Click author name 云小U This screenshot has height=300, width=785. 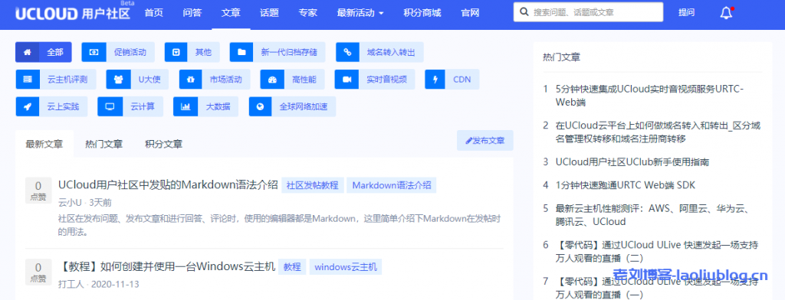(x=70, y=203)
